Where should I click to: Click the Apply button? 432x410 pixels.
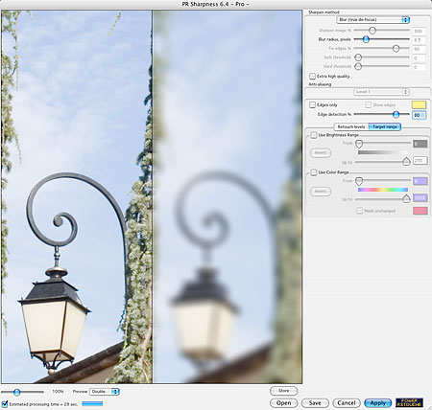(x=378, y=403)
